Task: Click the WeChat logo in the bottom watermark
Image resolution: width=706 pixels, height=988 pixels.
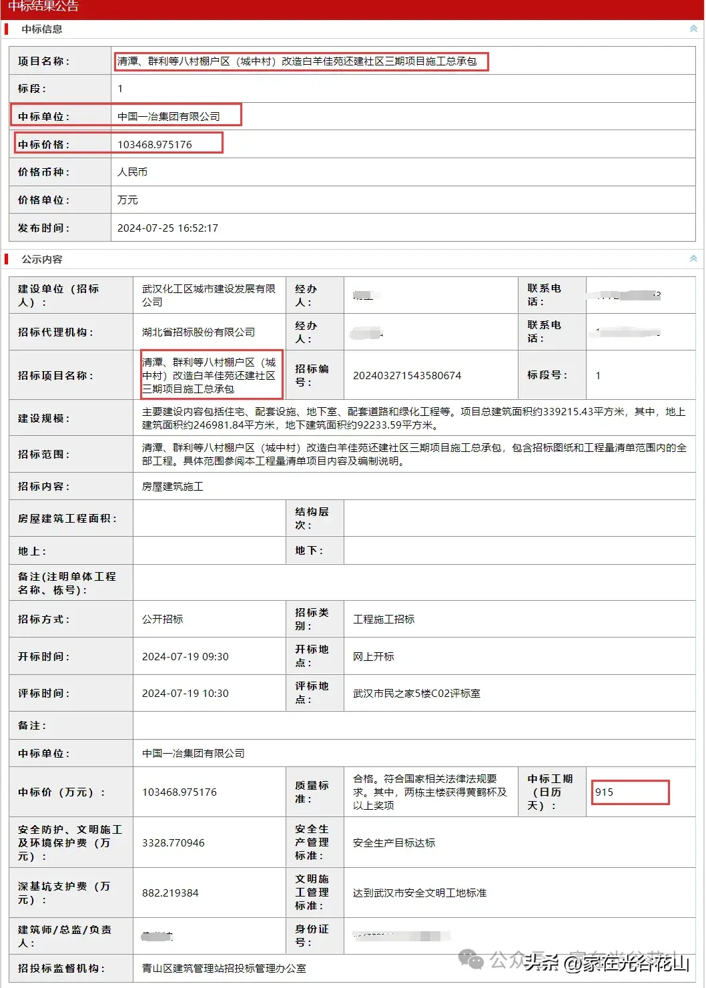Action: (473, 961)
